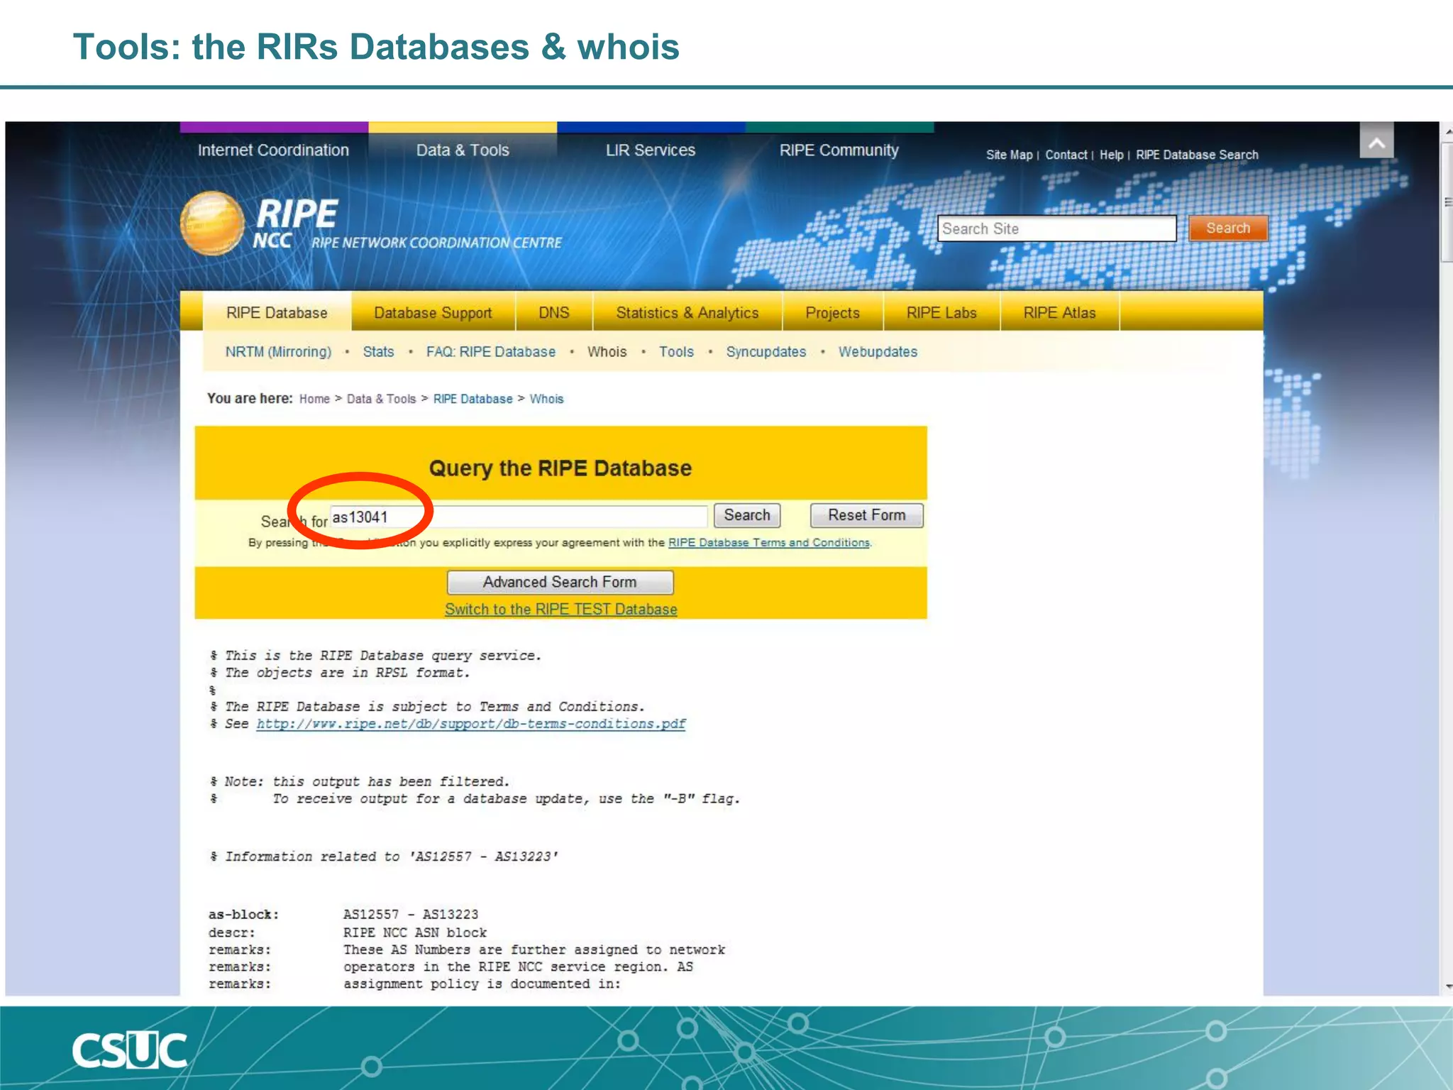Click 'Note: this output has been filtered.' line
Screen dimensions: 1453x1090
tap(360, 781)
